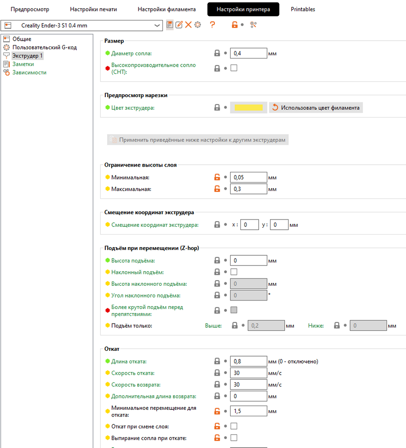The width and height of the screenshot is (406, 448).
Task: Delete preset with the orange X icon
Action: pos(188,25)
